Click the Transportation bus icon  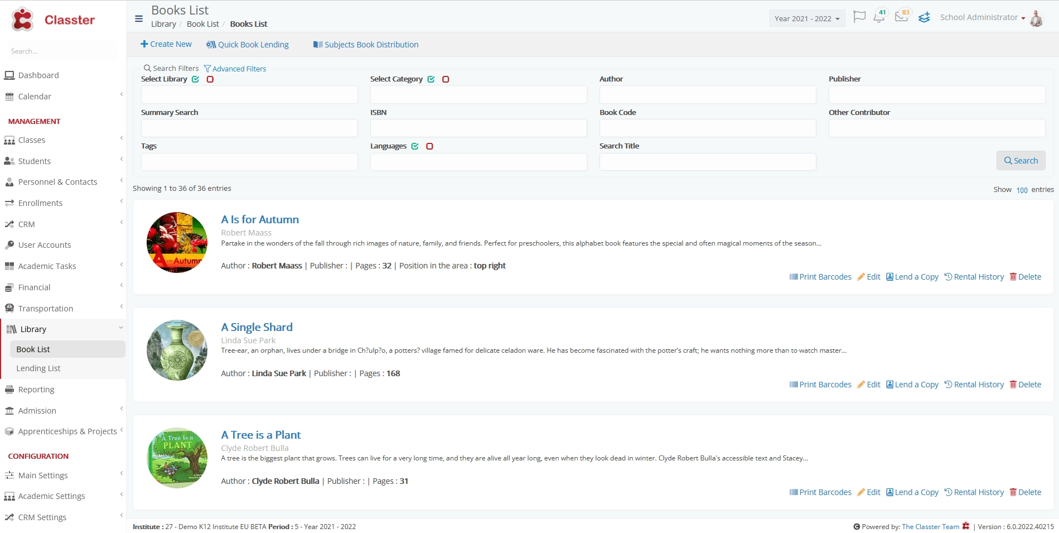pos(9,309)
